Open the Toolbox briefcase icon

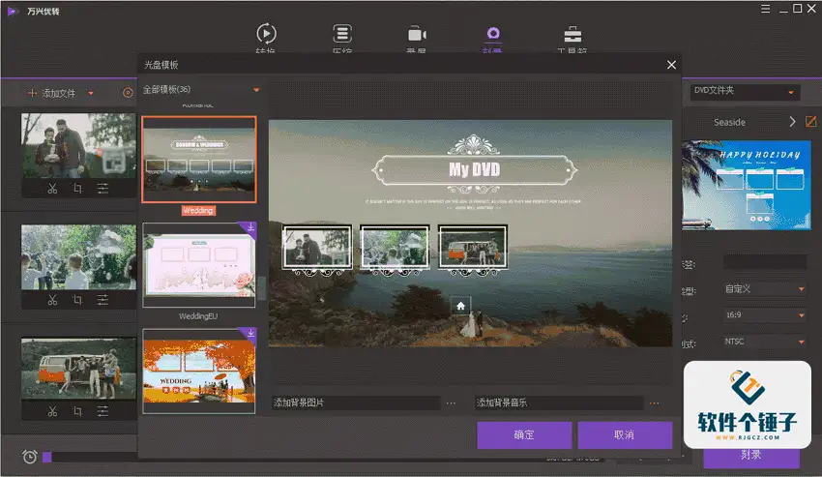572,35
